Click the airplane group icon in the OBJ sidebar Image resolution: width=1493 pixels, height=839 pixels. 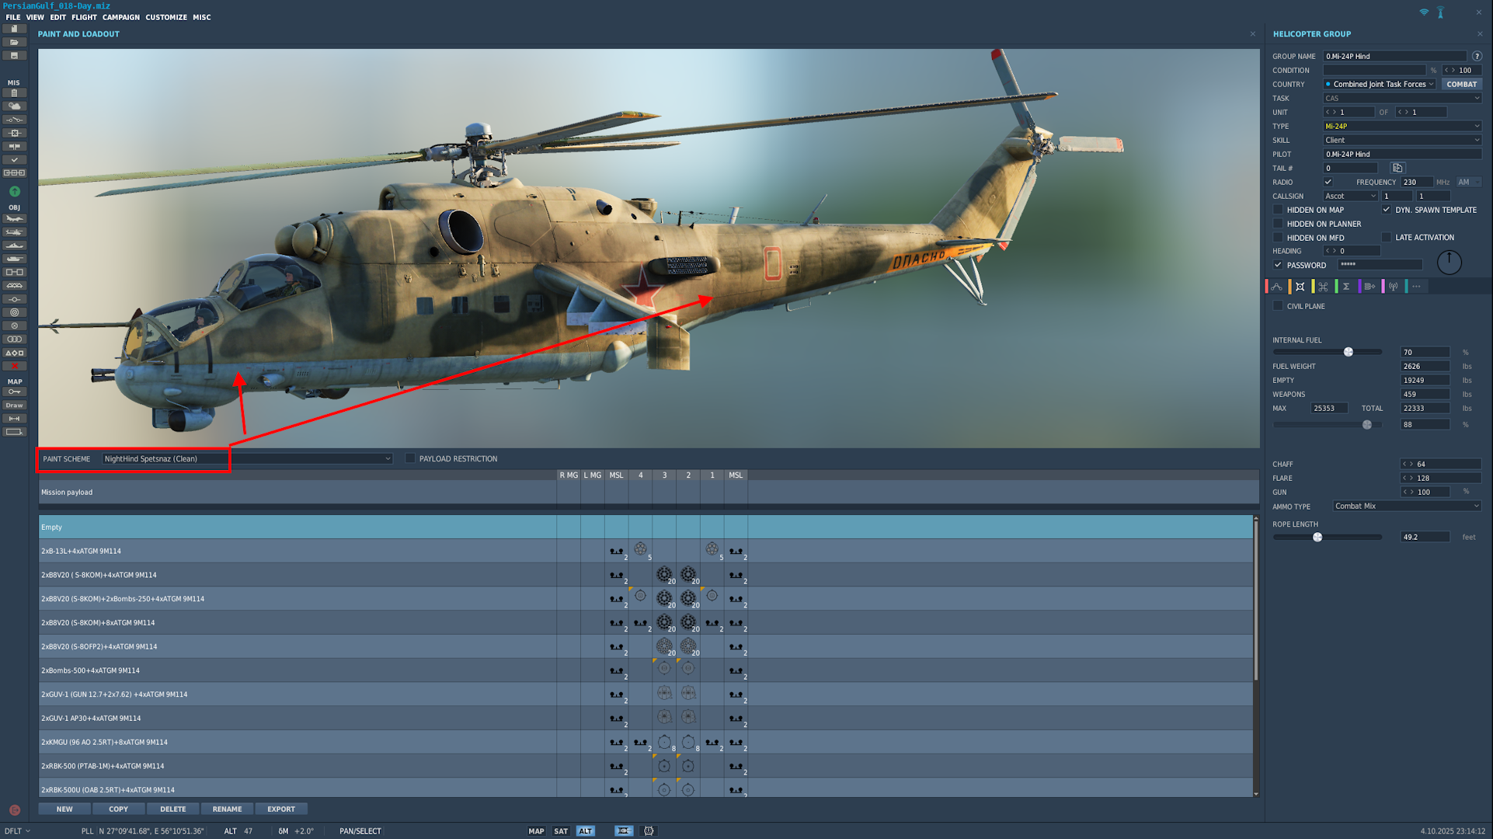15,219
